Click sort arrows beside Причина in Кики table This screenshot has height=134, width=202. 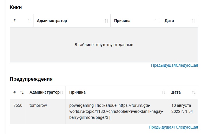pos(157,21)
